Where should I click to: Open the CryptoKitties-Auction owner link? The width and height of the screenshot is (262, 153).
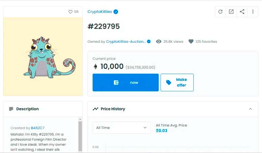[x=126, y=42]
